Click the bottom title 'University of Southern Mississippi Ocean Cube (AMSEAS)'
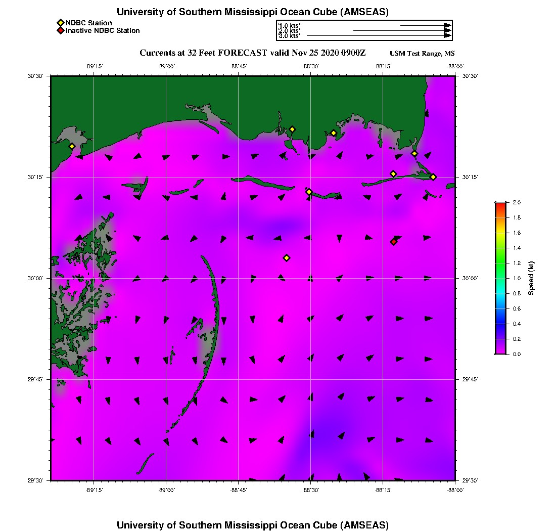This screenshot has height=531, width=556. click(x=252, y=525)
